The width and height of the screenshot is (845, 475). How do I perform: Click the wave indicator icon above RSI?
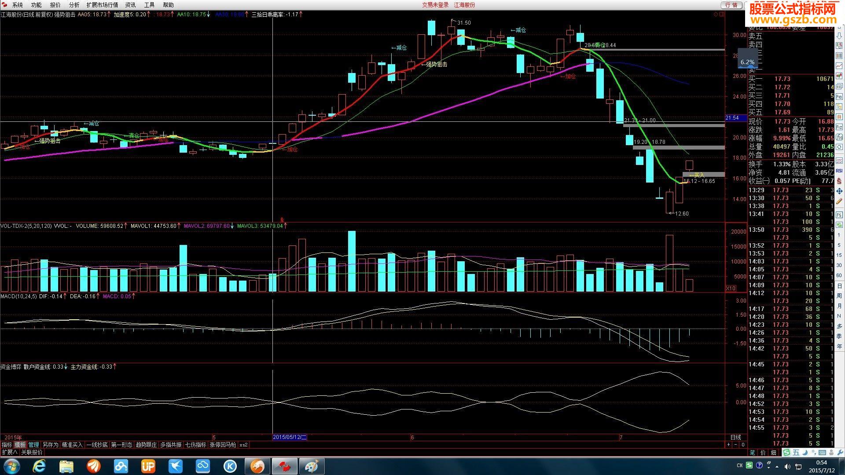coord(839,161)
